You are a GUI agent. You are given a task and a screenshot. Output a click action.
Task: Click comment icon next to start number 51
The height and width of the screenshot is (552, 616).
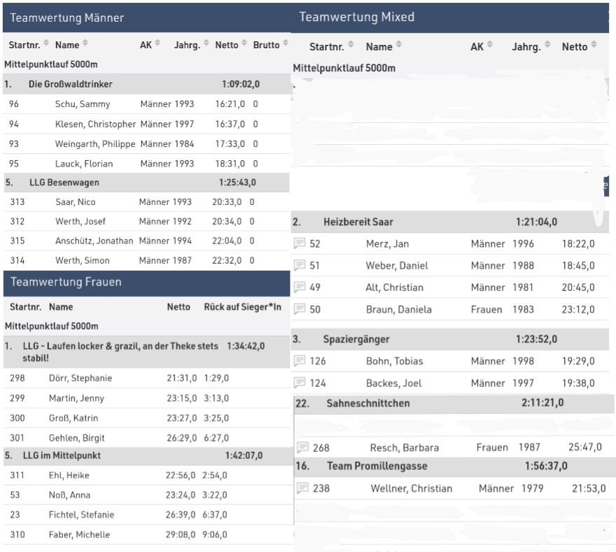(300, 265)
